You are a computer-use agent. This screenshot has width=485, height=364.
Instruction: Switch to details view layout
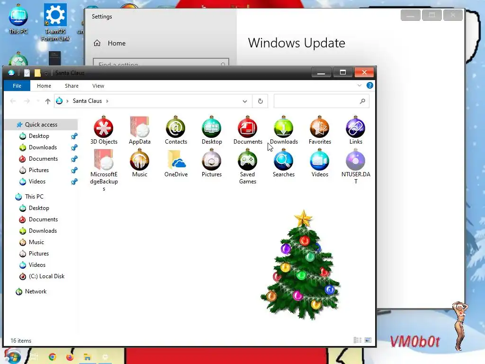pos(358,340)
